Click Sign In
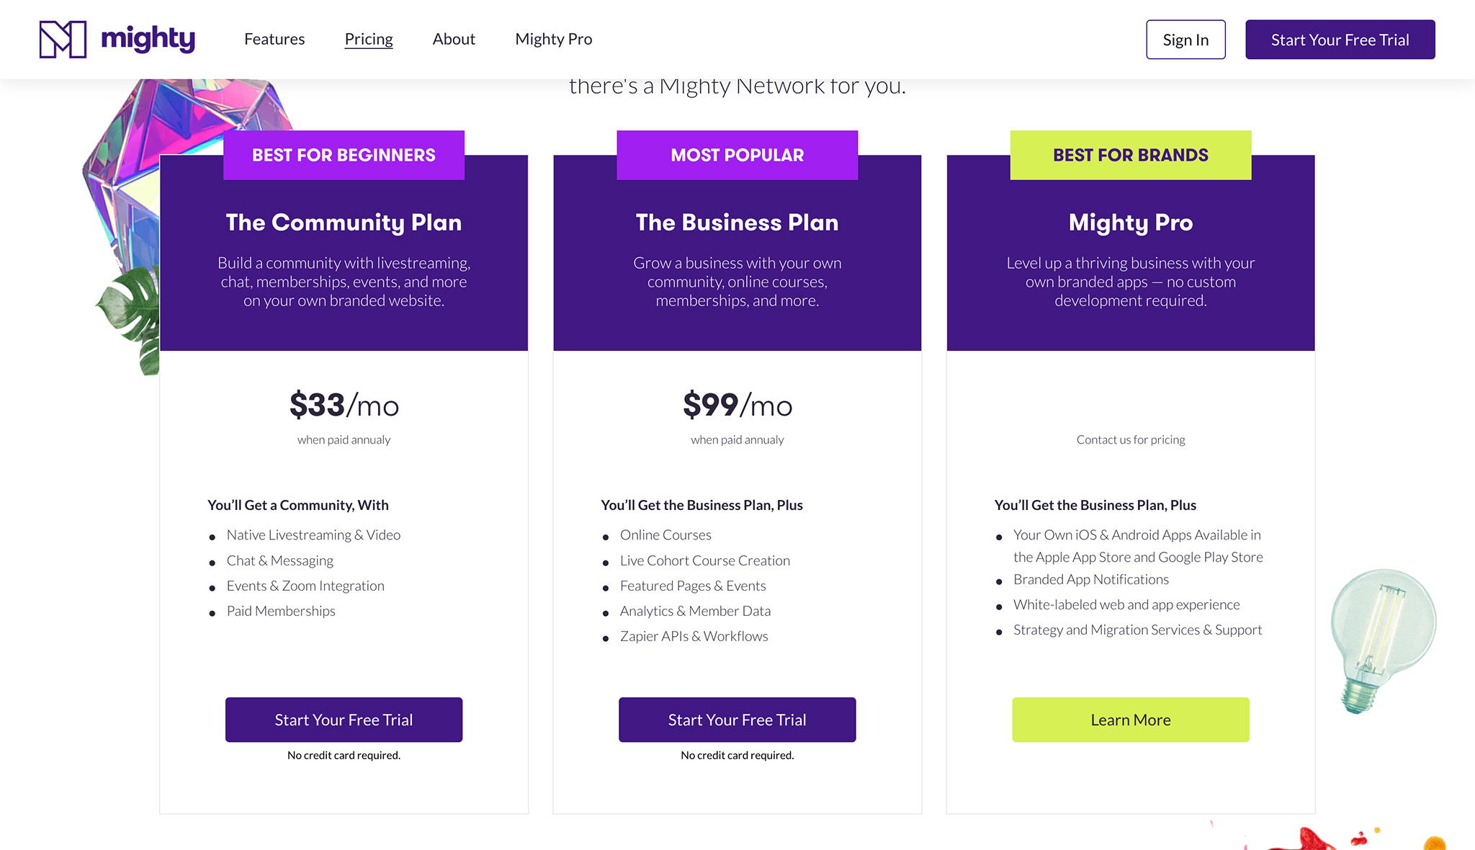Screen dimensions: 1475x850 (1185, 40)
